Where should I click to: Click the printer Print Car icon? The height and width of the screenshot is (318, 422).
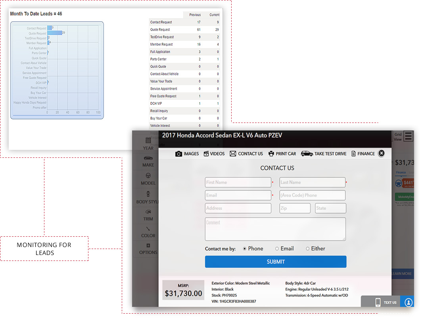tap(271, 154)
